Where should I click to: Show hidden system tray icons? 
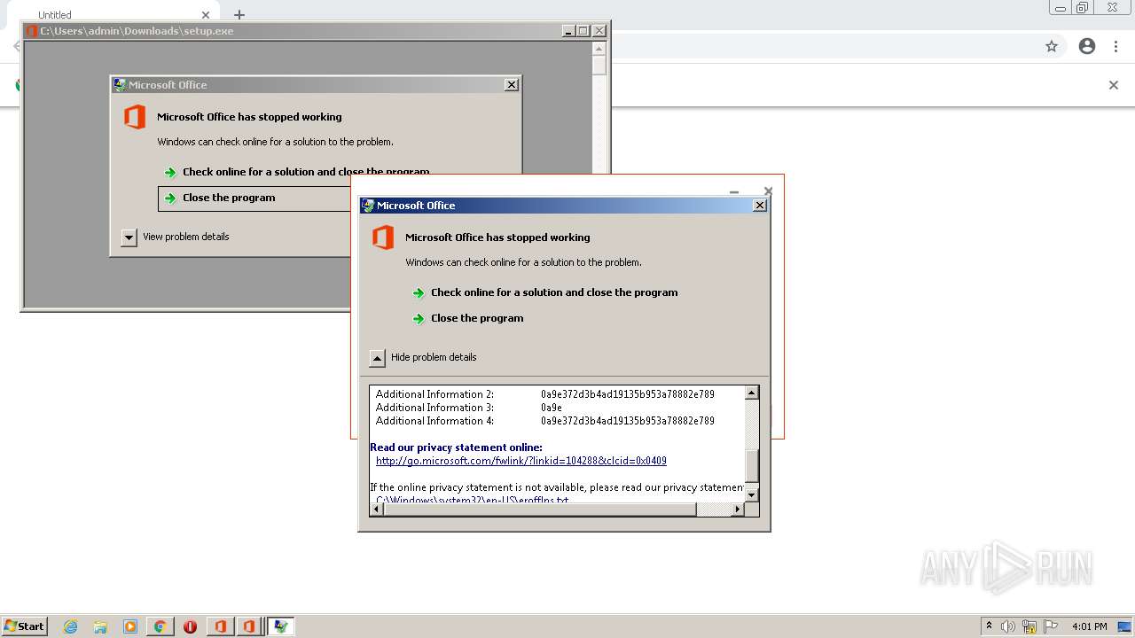(x=990, y=626)
